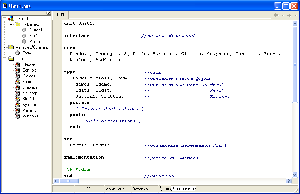
Task: Click the back navigation arrow
Action: click(276, 15)
